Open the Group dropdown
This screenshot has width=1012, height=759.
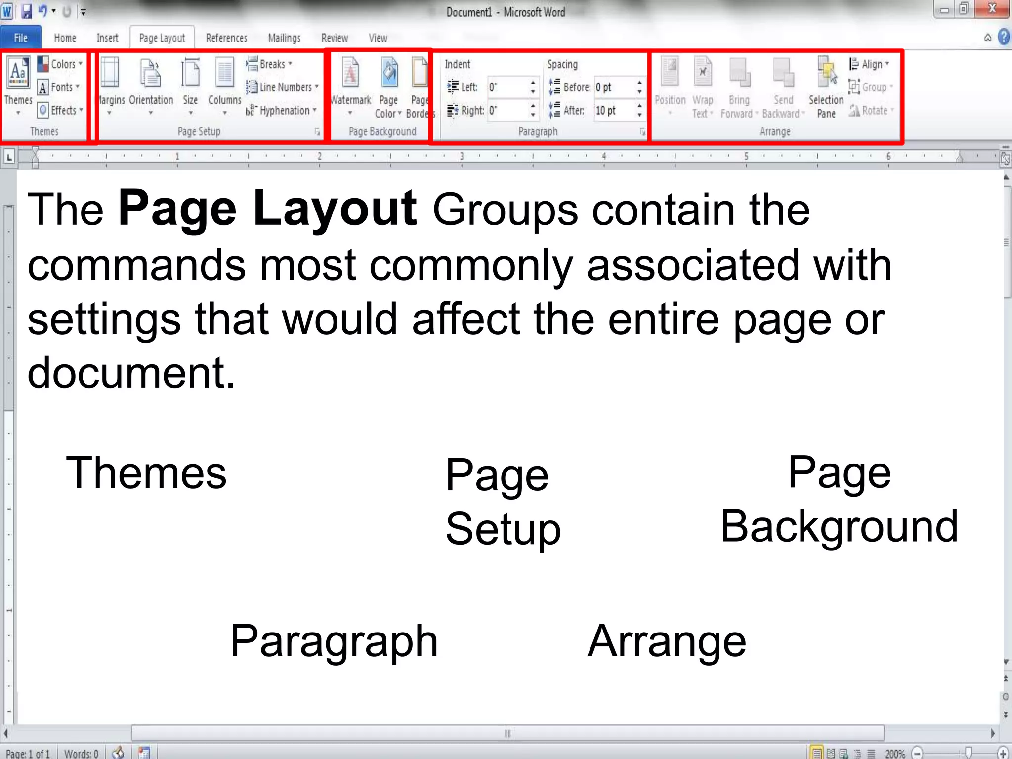(x=871, y=87)
